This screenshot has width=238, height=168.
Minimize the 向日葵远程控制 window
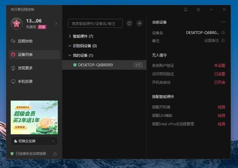click(211, 10)
